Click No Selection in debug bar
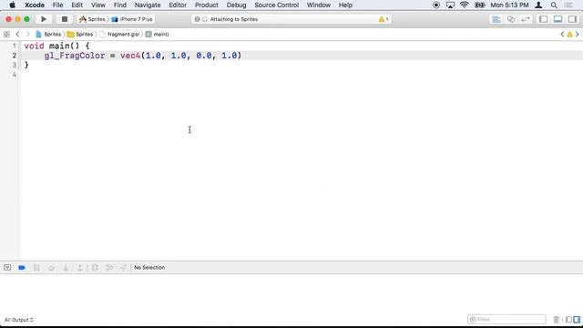Viewport: 583px width, 328px height. click(x=149, y=267)
